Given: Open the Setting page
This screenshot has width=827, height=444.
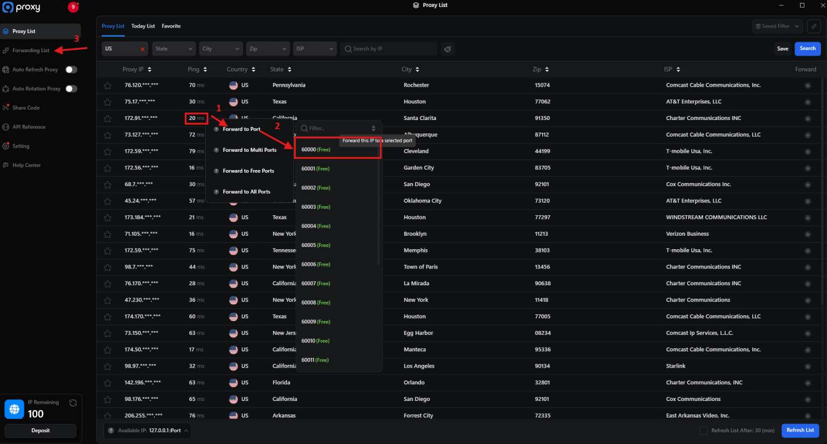Looking at the screenshot, I should [22, 146].
